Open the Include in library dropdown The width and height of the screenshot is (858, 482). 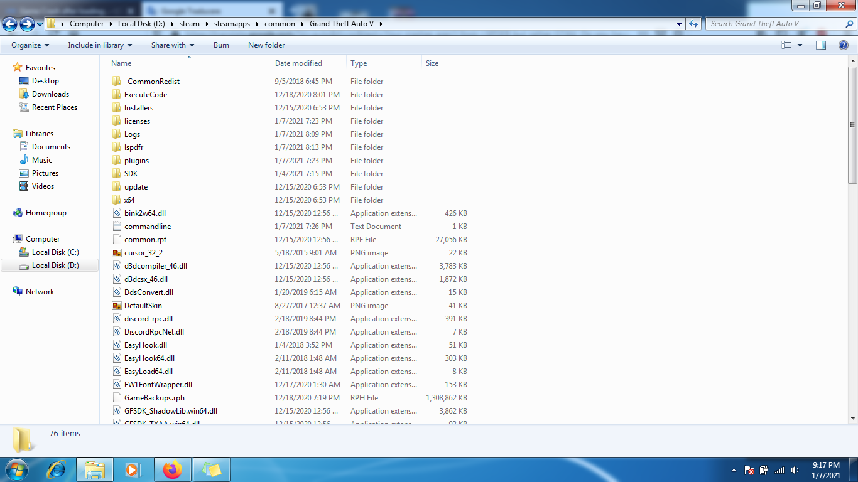(x=100, y=45)
